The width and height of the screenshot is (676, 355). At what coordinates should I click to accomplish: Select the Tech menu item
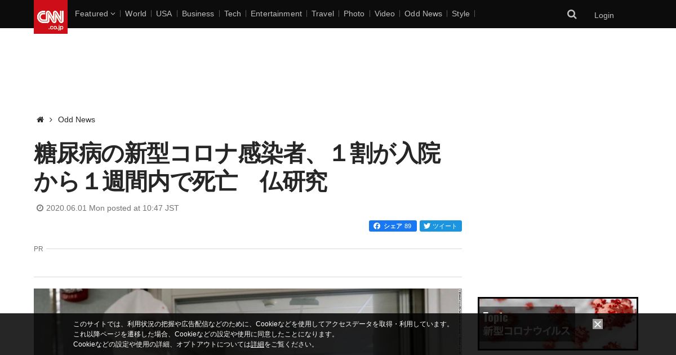pyautogui.click(x=233, y=14)
